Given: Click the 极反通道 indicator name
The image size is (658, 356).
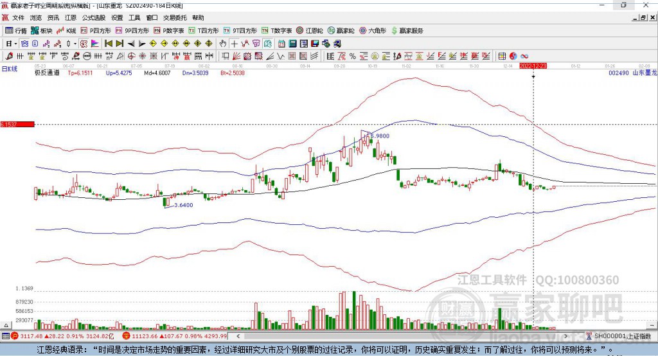Looking at the screenshot, I should [47, 73].
